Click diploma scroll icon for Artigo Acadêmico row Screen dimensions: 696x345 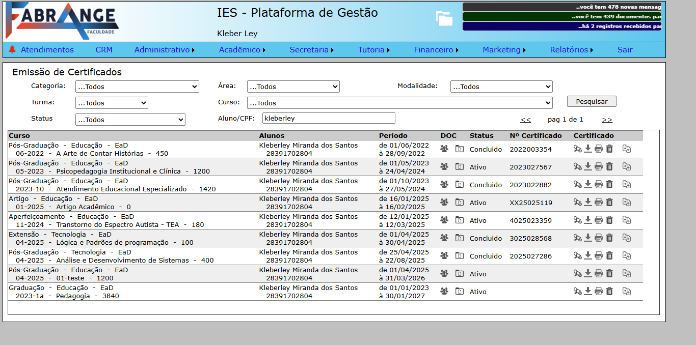click(577, 203)
